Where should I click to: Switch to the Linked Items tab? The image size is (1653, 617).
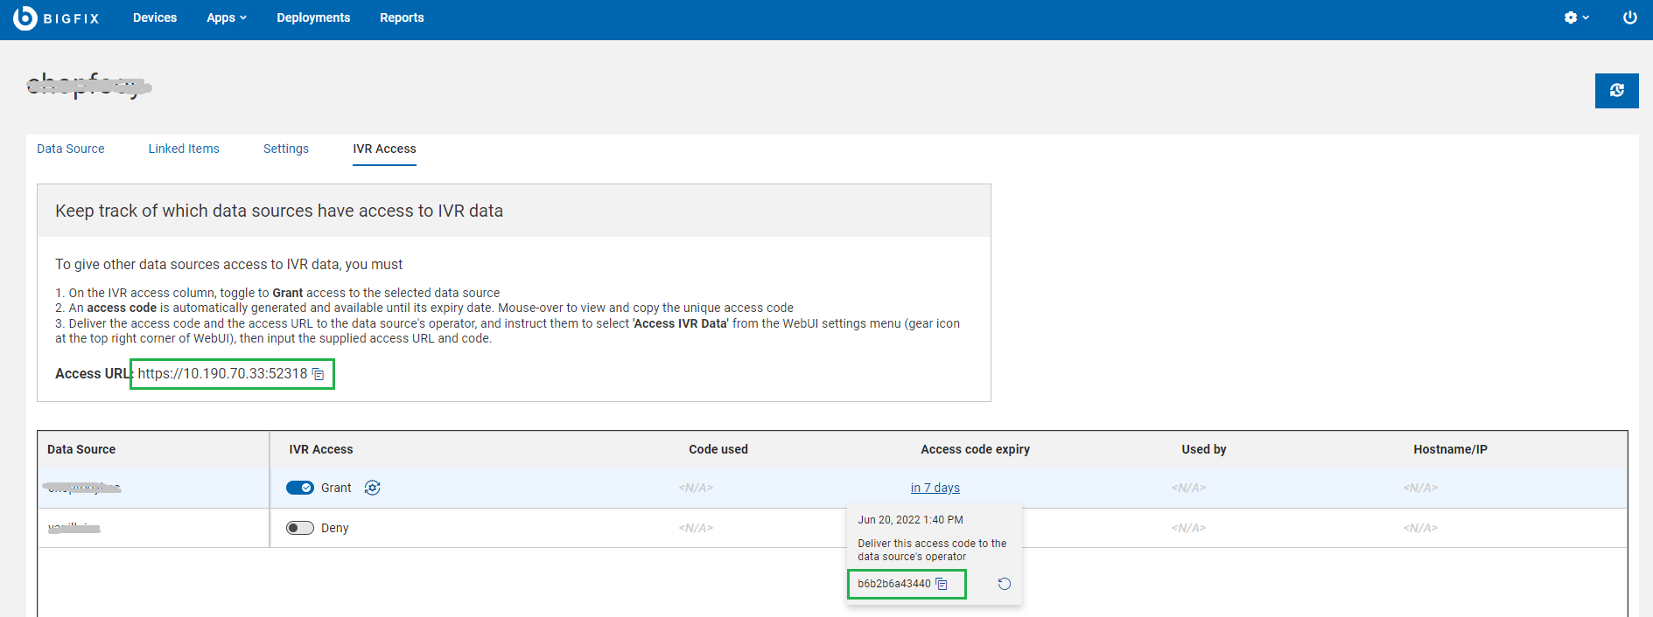pyautogui.click(x=184, y=149)
